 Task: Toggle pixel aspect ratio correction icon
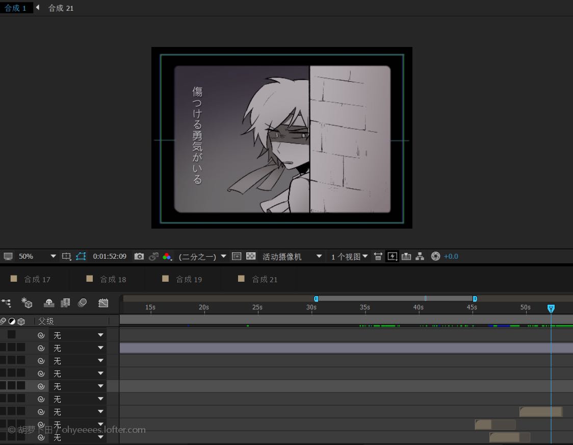(x=378, y=256)
